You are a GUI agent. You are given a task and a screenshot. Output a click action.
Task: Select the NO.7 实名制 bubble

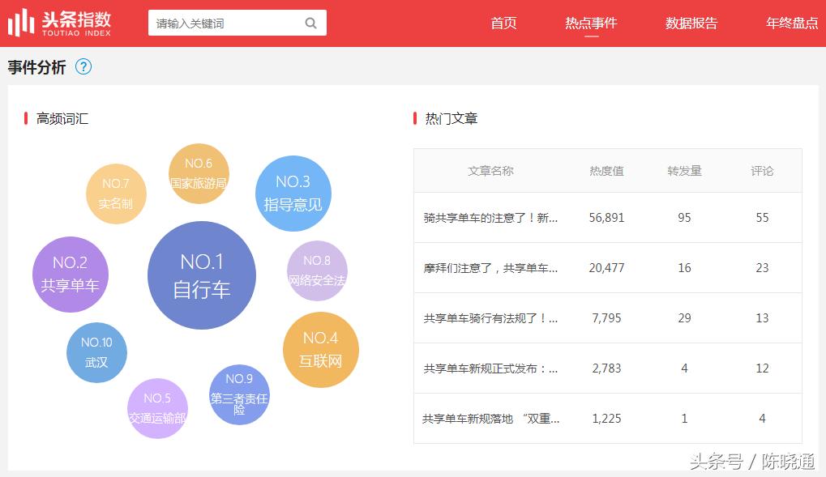[x=116, y=194]
